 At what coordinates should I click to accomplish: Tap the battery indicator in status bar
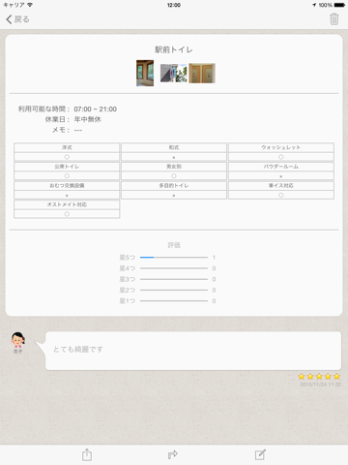tap(339, 5)
